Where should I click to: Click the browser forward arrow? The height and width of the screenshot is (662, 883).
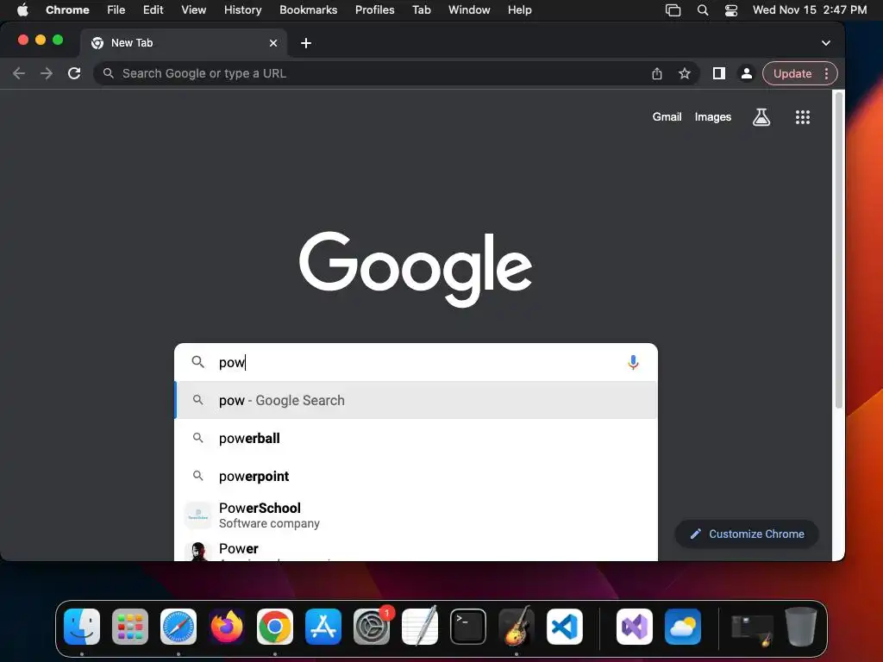tap(47, 73)
